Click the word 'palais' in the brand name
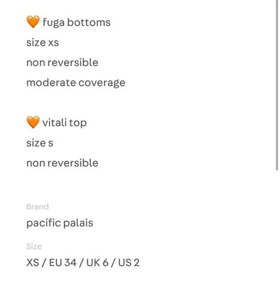 [x=78, y=223]
